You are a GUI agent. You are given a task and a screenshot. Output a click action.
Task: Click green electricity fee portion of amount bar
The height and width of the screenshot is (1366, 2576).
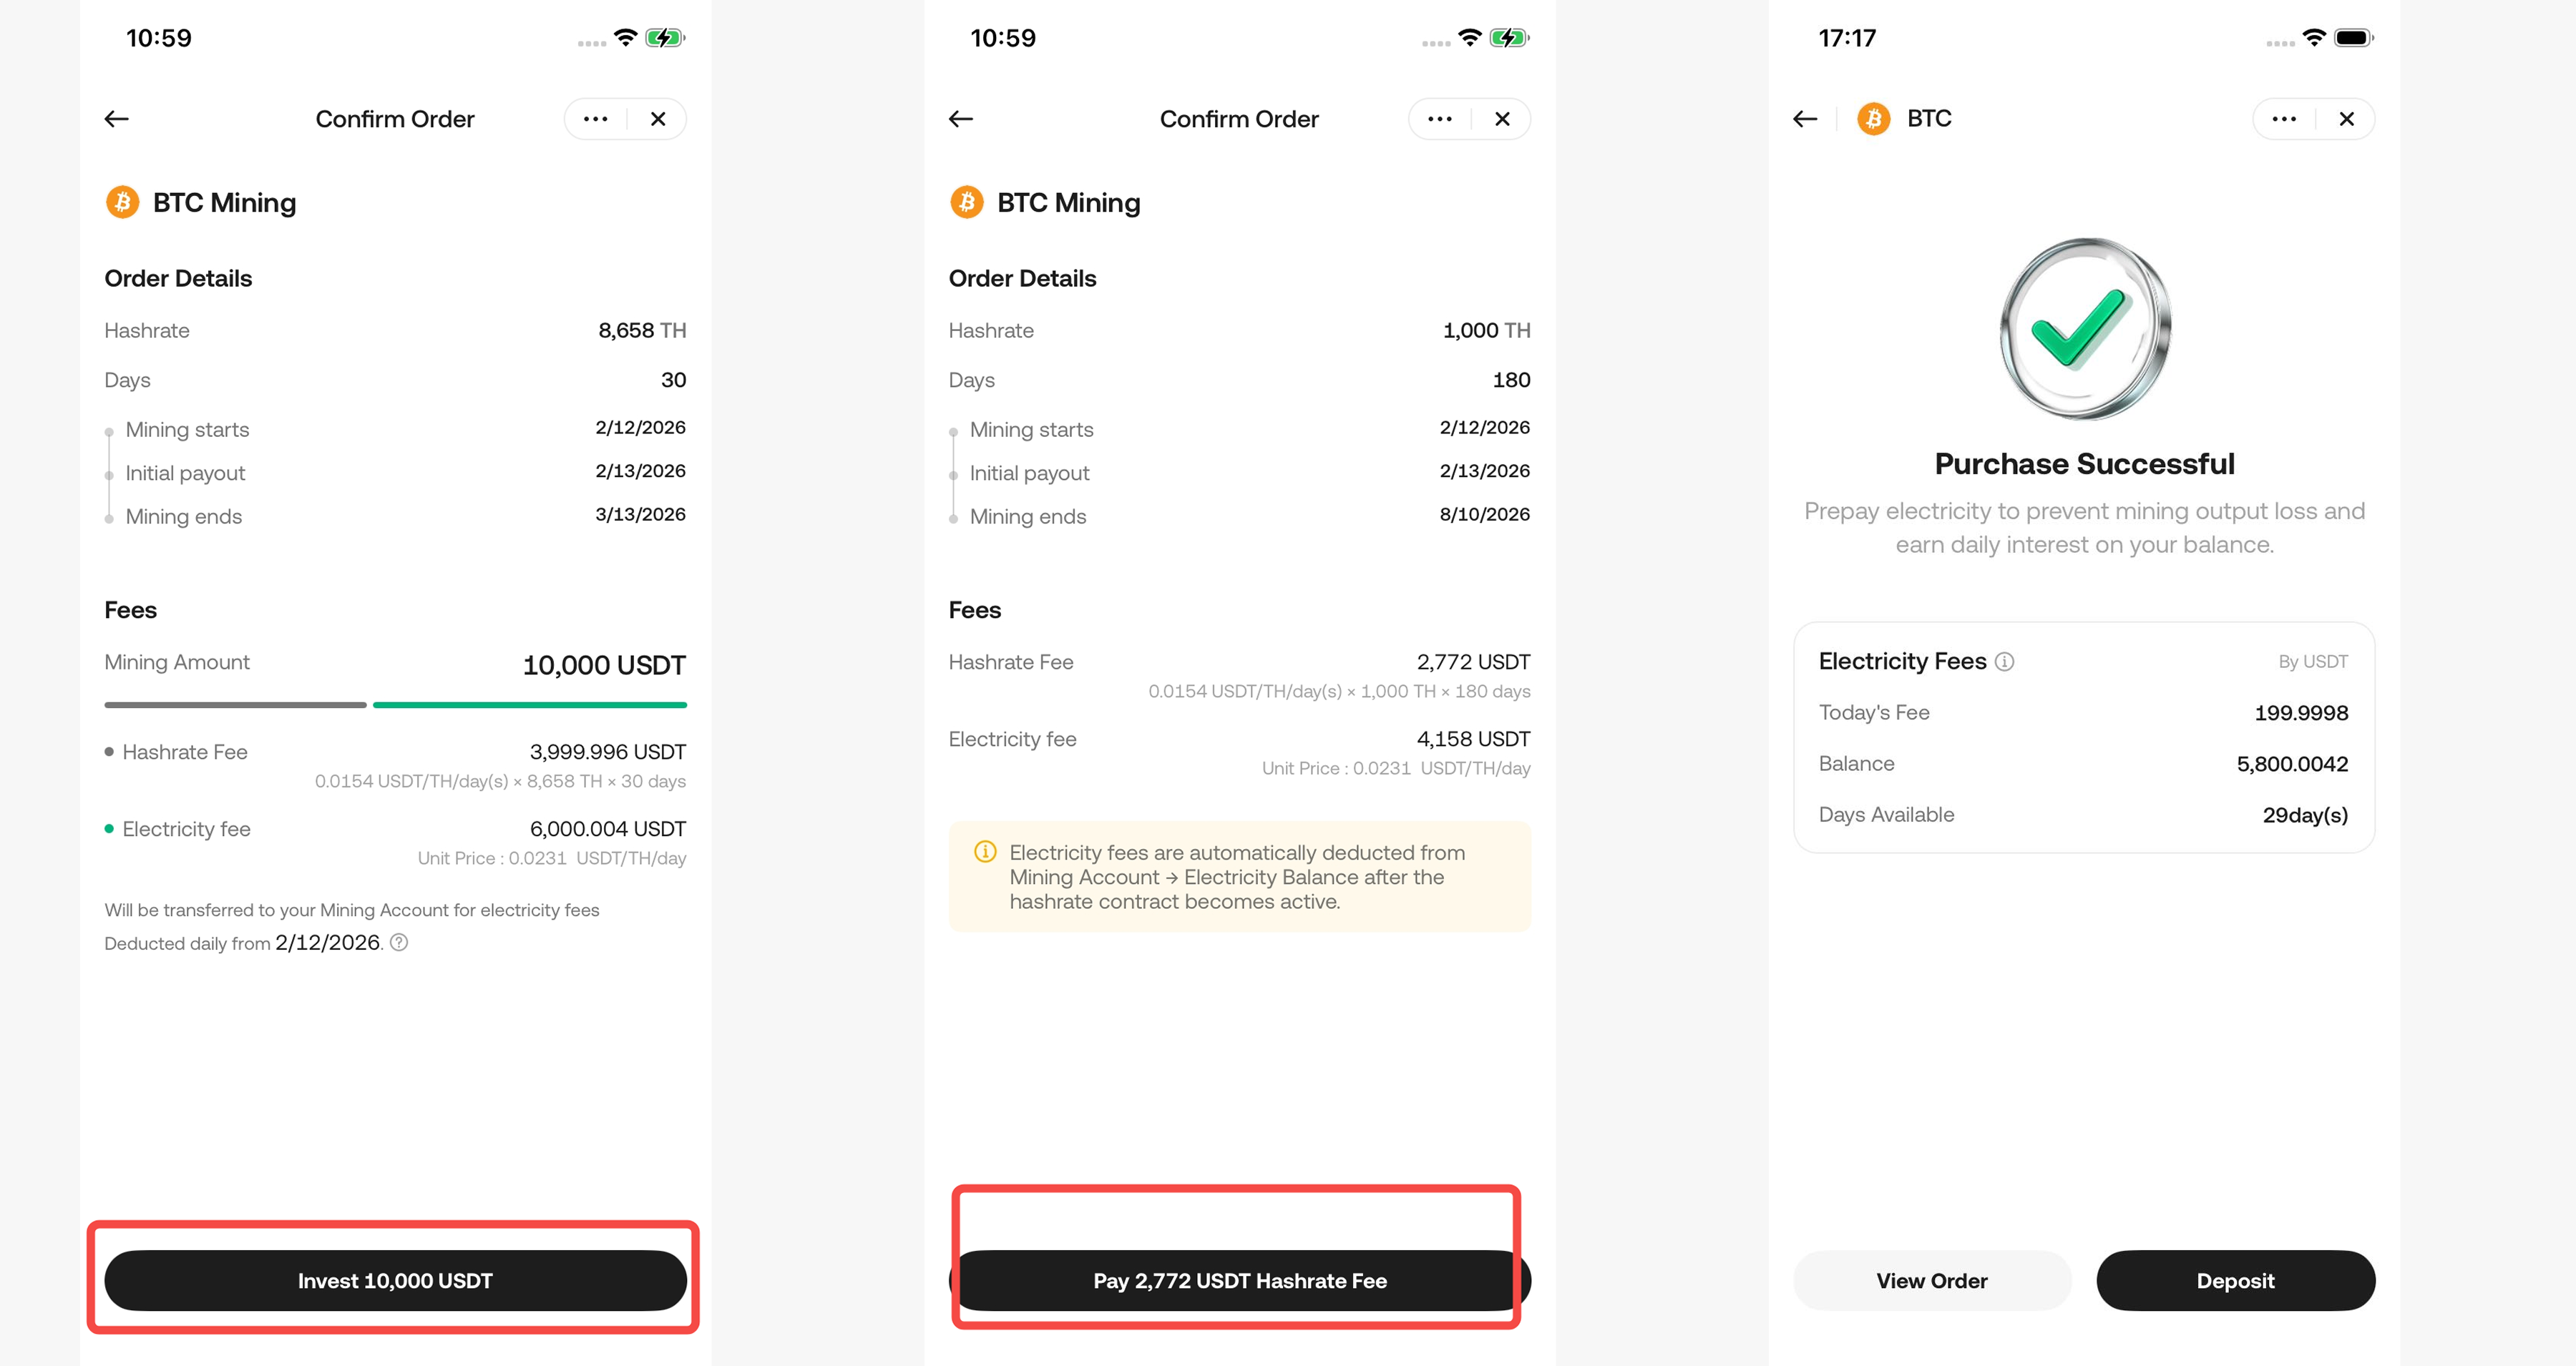coord(529,704)
